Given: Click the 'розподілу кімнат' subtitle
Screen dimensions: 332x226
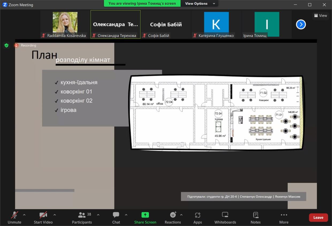Looking at the screenshot, I should 83,60.
